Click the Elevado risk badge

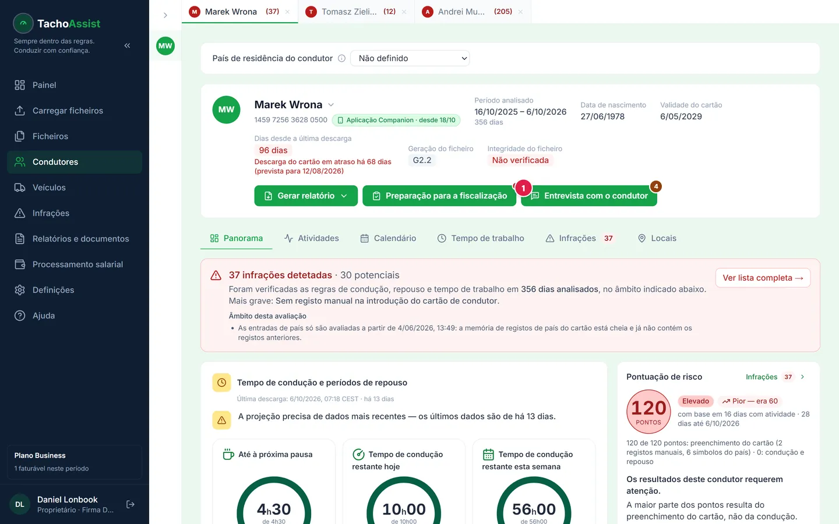[x=696, y=401]
